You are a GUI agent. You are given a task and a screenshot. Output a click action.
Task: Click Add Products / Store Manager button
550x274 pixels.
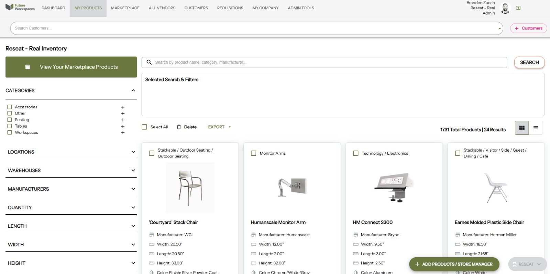(x=454, y=264)
